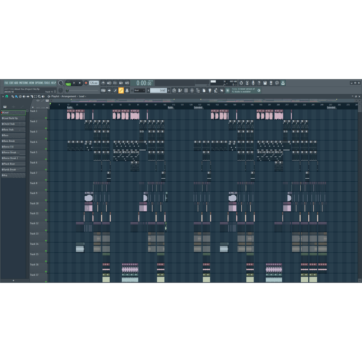Click the tempo 126.000 field
This screenshot has height=362, width=362.
[x=94, y=83]
